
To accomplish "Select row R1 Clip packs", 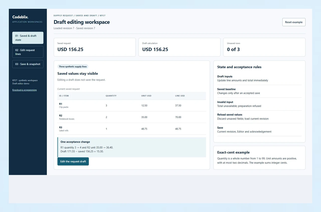I will [132, 105].
